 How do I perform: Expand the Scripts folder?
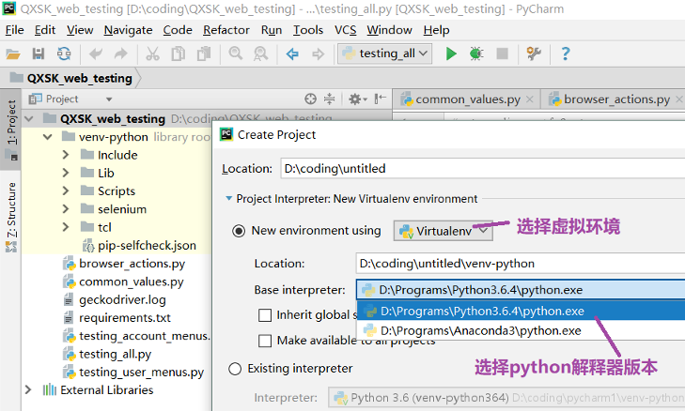66,191
